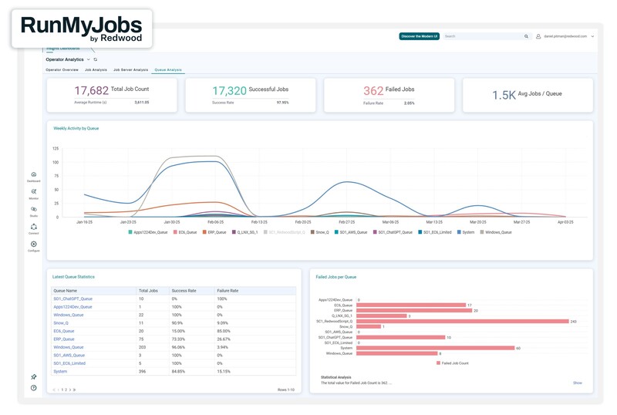Screen dimensions: 617x415
Task: Open the Connect sidebar icon
Action: [34, 228]
